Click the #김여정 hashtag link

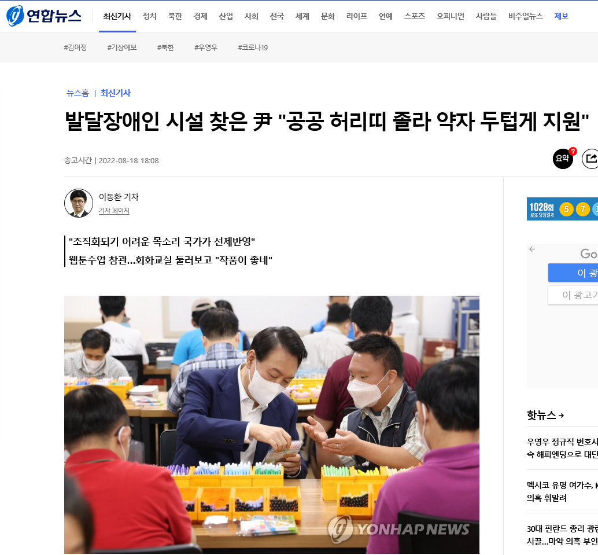[75, 47]
